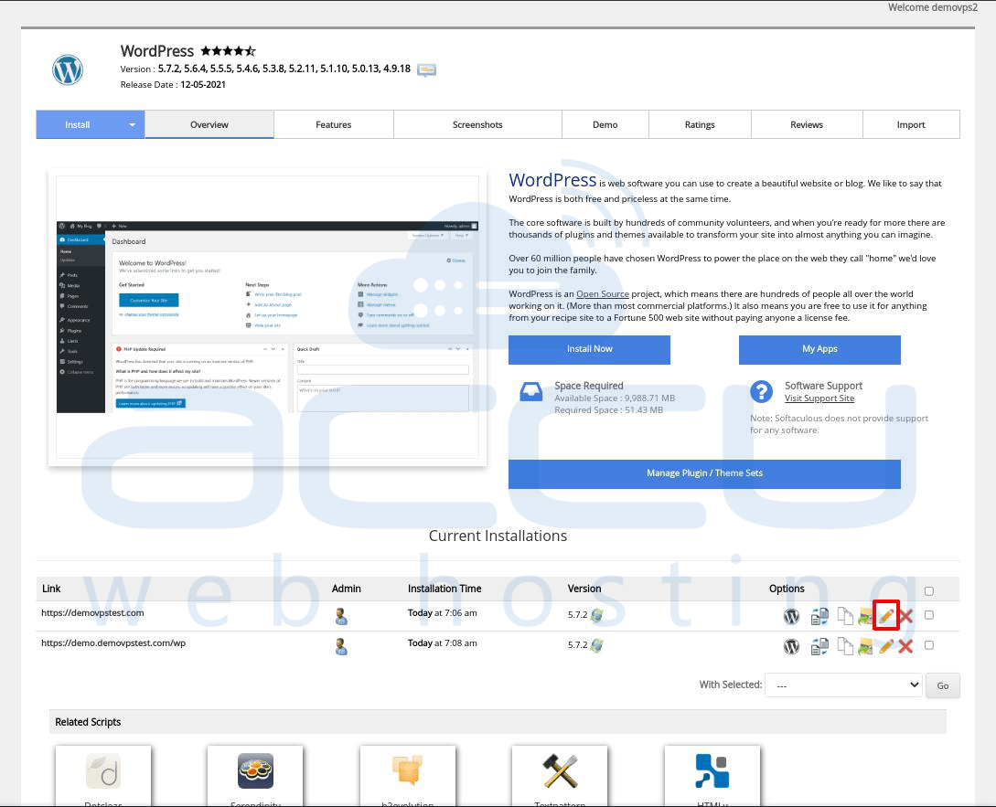Click the Related Scripts heading

[88, 722]
